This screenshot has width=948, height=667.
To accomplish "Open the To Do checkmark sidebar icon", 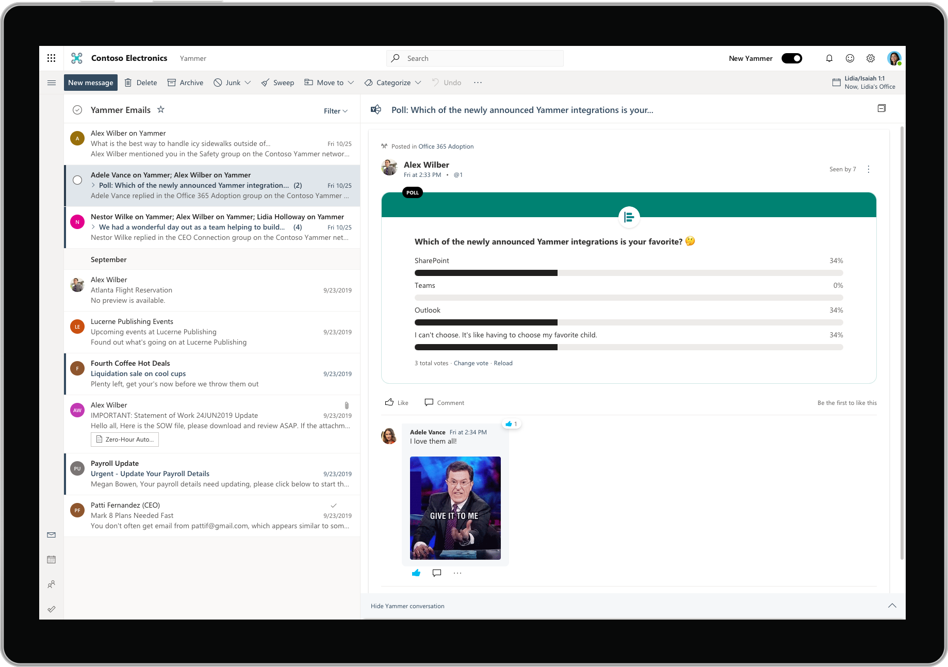I will pos(51,609).
